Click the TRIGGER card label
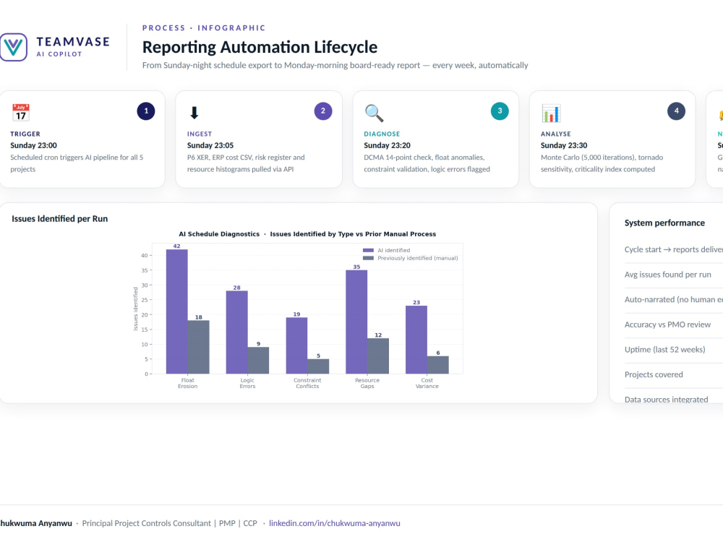 [x=25, y=134]
